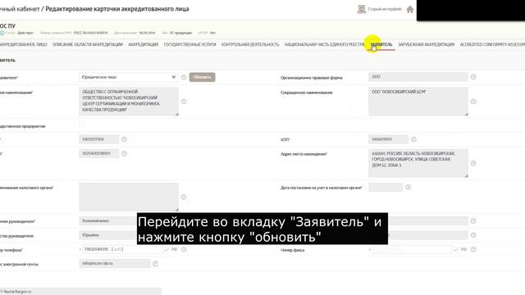Click info icon next to the full name textarea
525x295 pixels.
(184, 102)
